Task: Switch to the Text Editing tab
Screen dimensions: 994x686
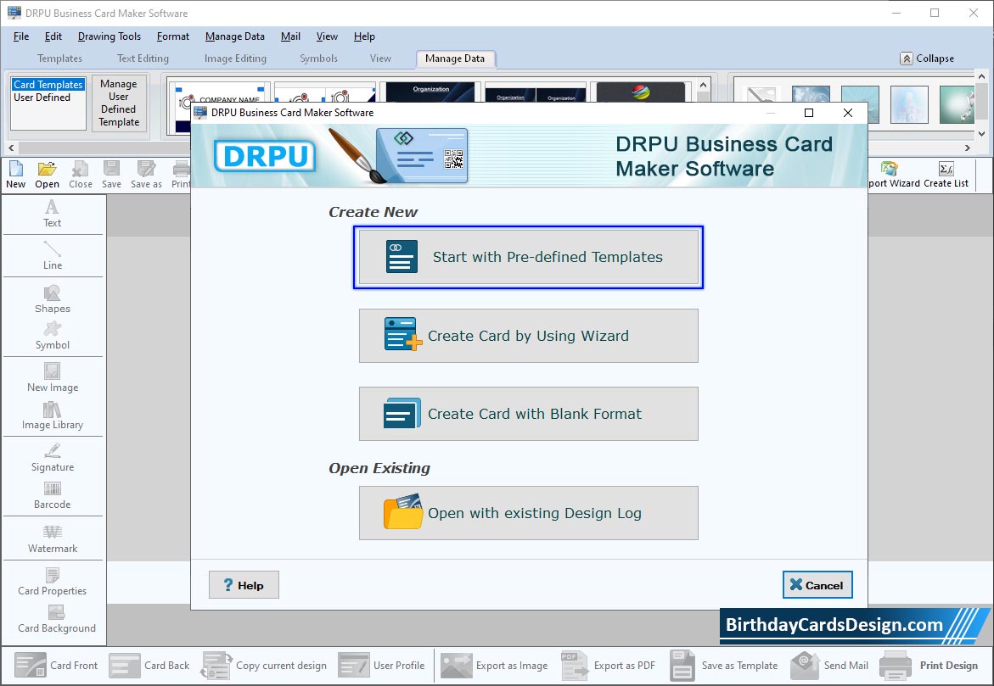Action: point(143,59)
